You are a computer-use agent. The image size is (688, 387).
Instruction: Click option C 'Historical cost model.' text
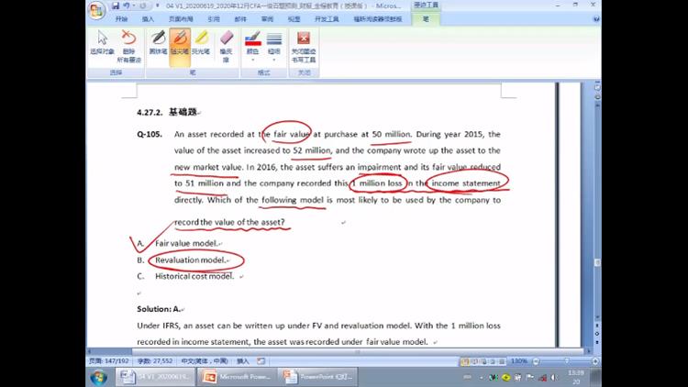coord(194,276)
